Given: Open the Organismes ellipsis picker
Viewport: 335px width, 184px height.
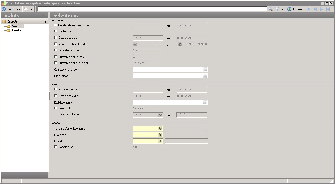Looking at the screenshot, I should (205, 76).
